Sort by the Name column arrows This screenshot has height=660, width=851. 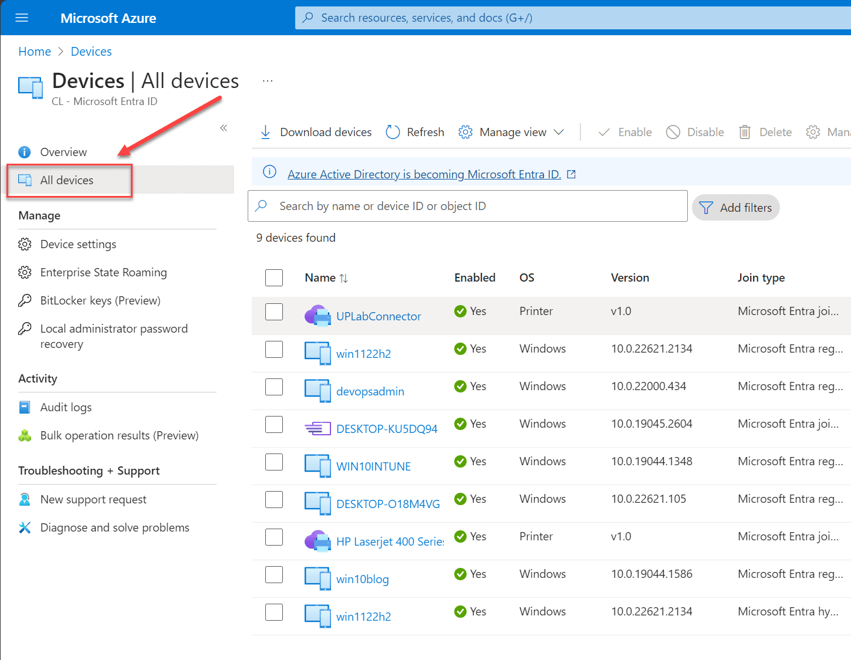(x=343, y=278)
